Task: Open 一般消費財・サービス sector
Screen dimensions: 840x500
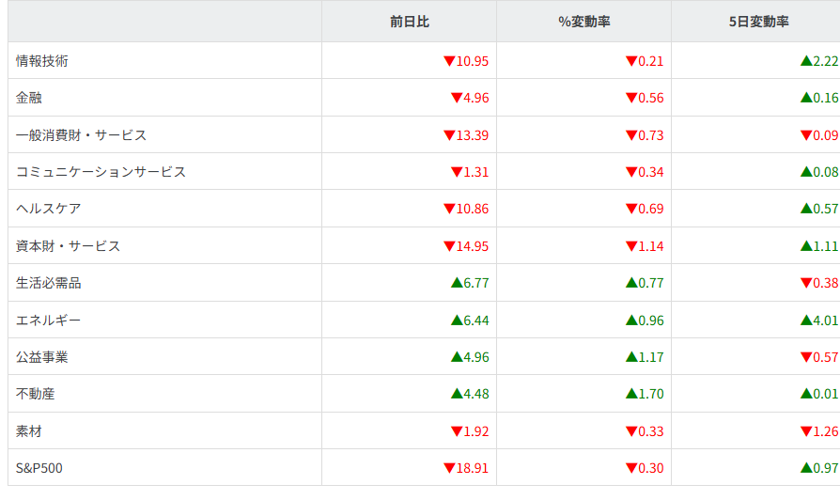Action: tap(82, 135)
